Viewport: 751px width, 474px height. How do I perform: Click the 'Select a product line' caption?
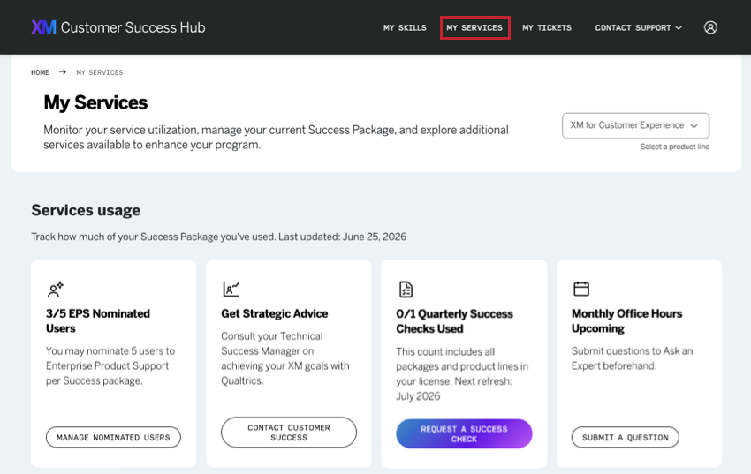click(674, 147)
